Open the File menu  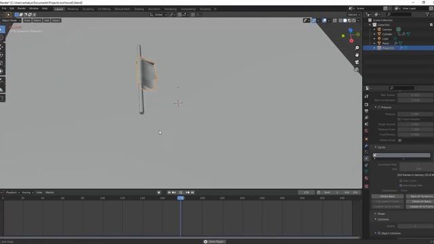(x=4, y=9)
